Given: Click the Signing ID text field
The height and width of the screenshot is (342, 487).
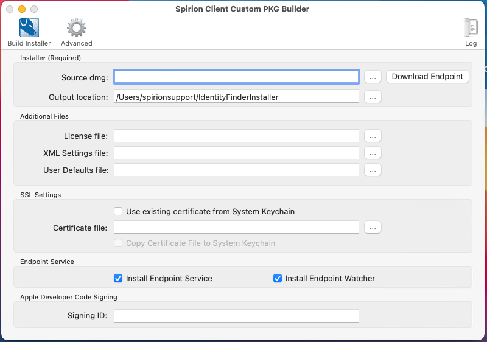Looking at the screenshot, I should (236, 315).
